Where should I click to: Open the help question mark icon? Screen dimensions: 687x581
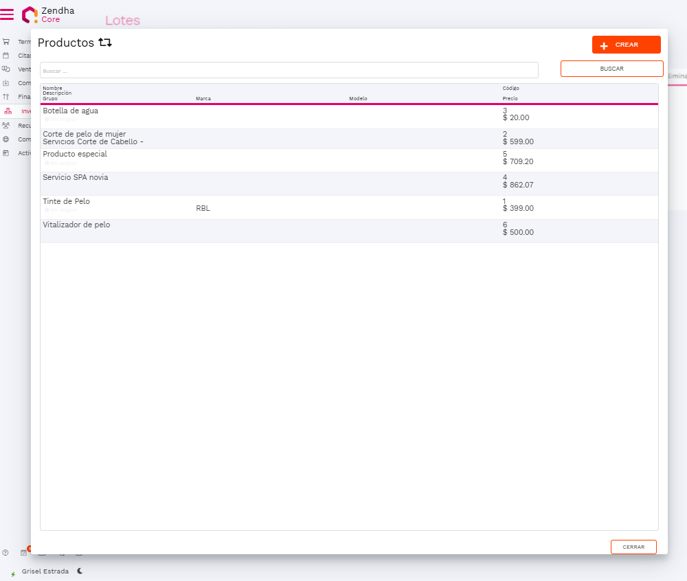[x=5, y=553]
